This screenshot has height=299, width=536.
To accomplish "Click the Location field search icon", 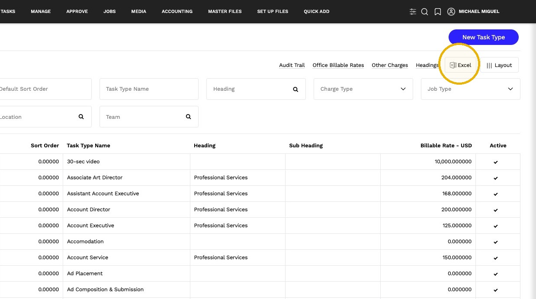I will coord(81,117).
